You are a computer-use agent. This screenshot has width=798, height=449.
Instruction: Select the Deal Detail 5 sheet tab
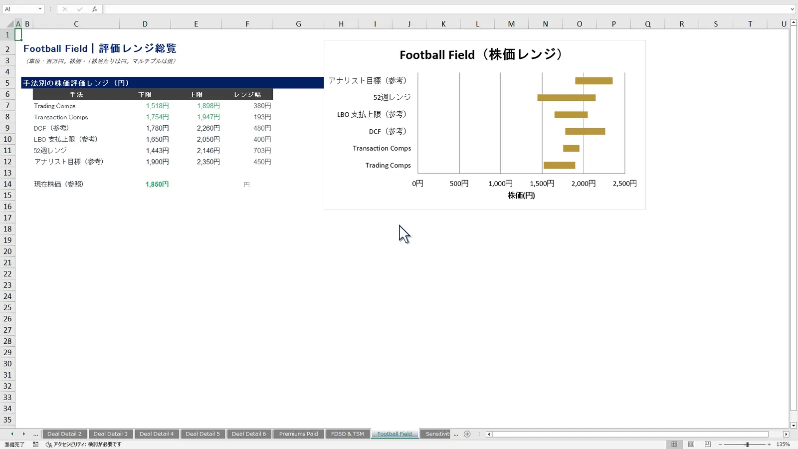point(202,434)
